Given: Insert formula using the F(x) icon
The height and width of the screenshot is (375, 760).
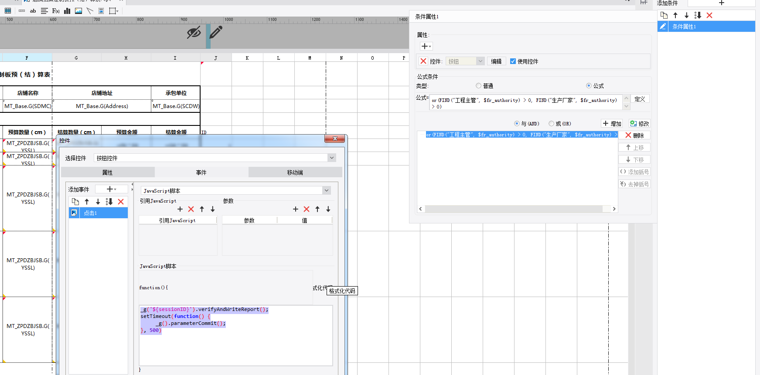Looking at the screenshot, I should [x=56, y=11].
